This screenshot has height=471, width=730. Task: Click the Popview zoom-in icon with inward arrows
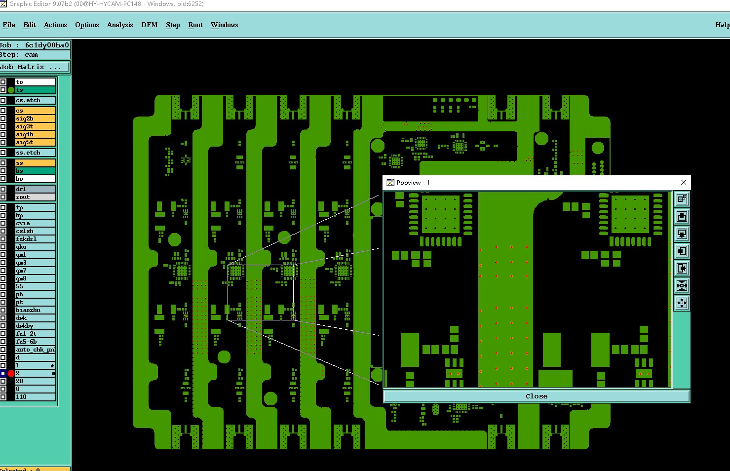682,285
